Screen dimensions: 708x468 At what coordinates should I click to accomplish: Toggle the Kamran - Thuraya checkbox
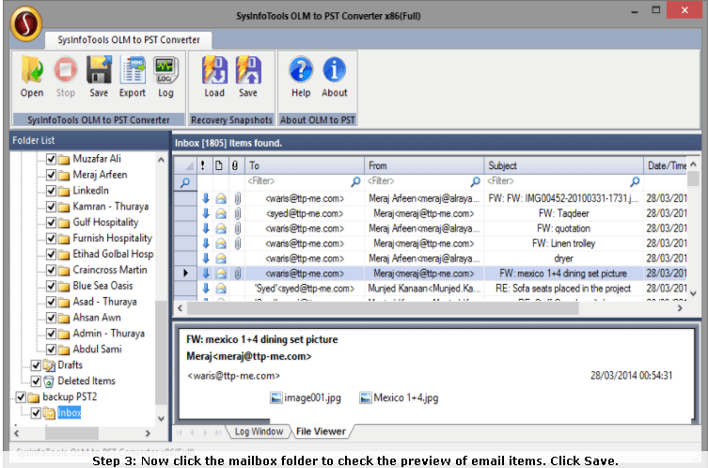coord(51,206)
